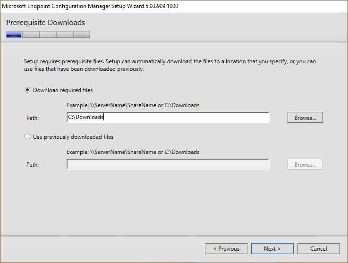Image resolution: width=348 pixels, height=263 pixels.
Task: Click the greyed-out Browse button
Action: tap(305, 164)
